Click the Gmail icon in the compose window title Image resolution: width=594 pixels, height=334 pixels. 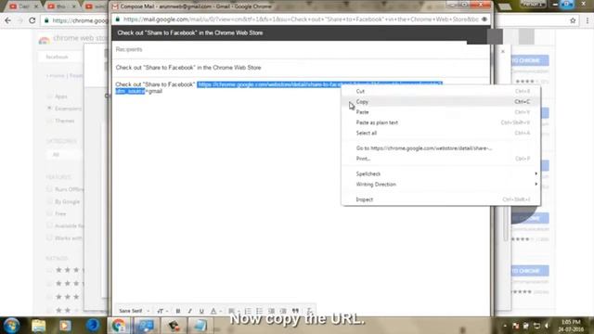115,6
